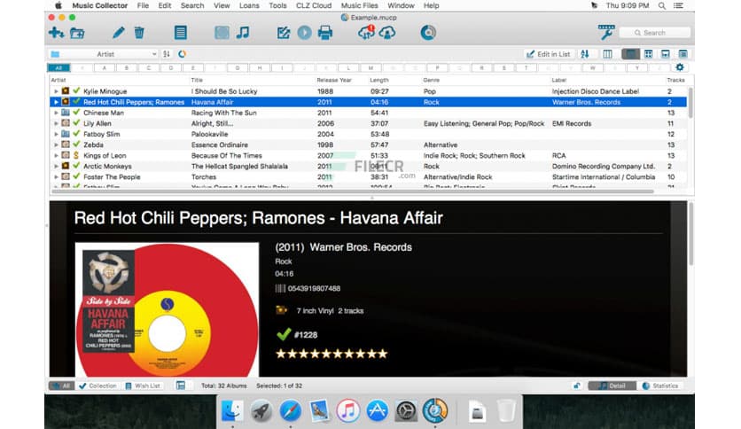Expand the Arctic Monkeys album row
This screenshot has width=741, height=429.
click(56, 167)
